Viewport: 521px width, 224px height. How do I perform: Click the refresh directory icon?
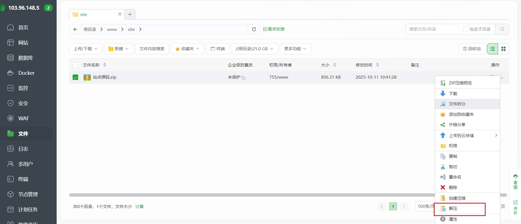254,29
